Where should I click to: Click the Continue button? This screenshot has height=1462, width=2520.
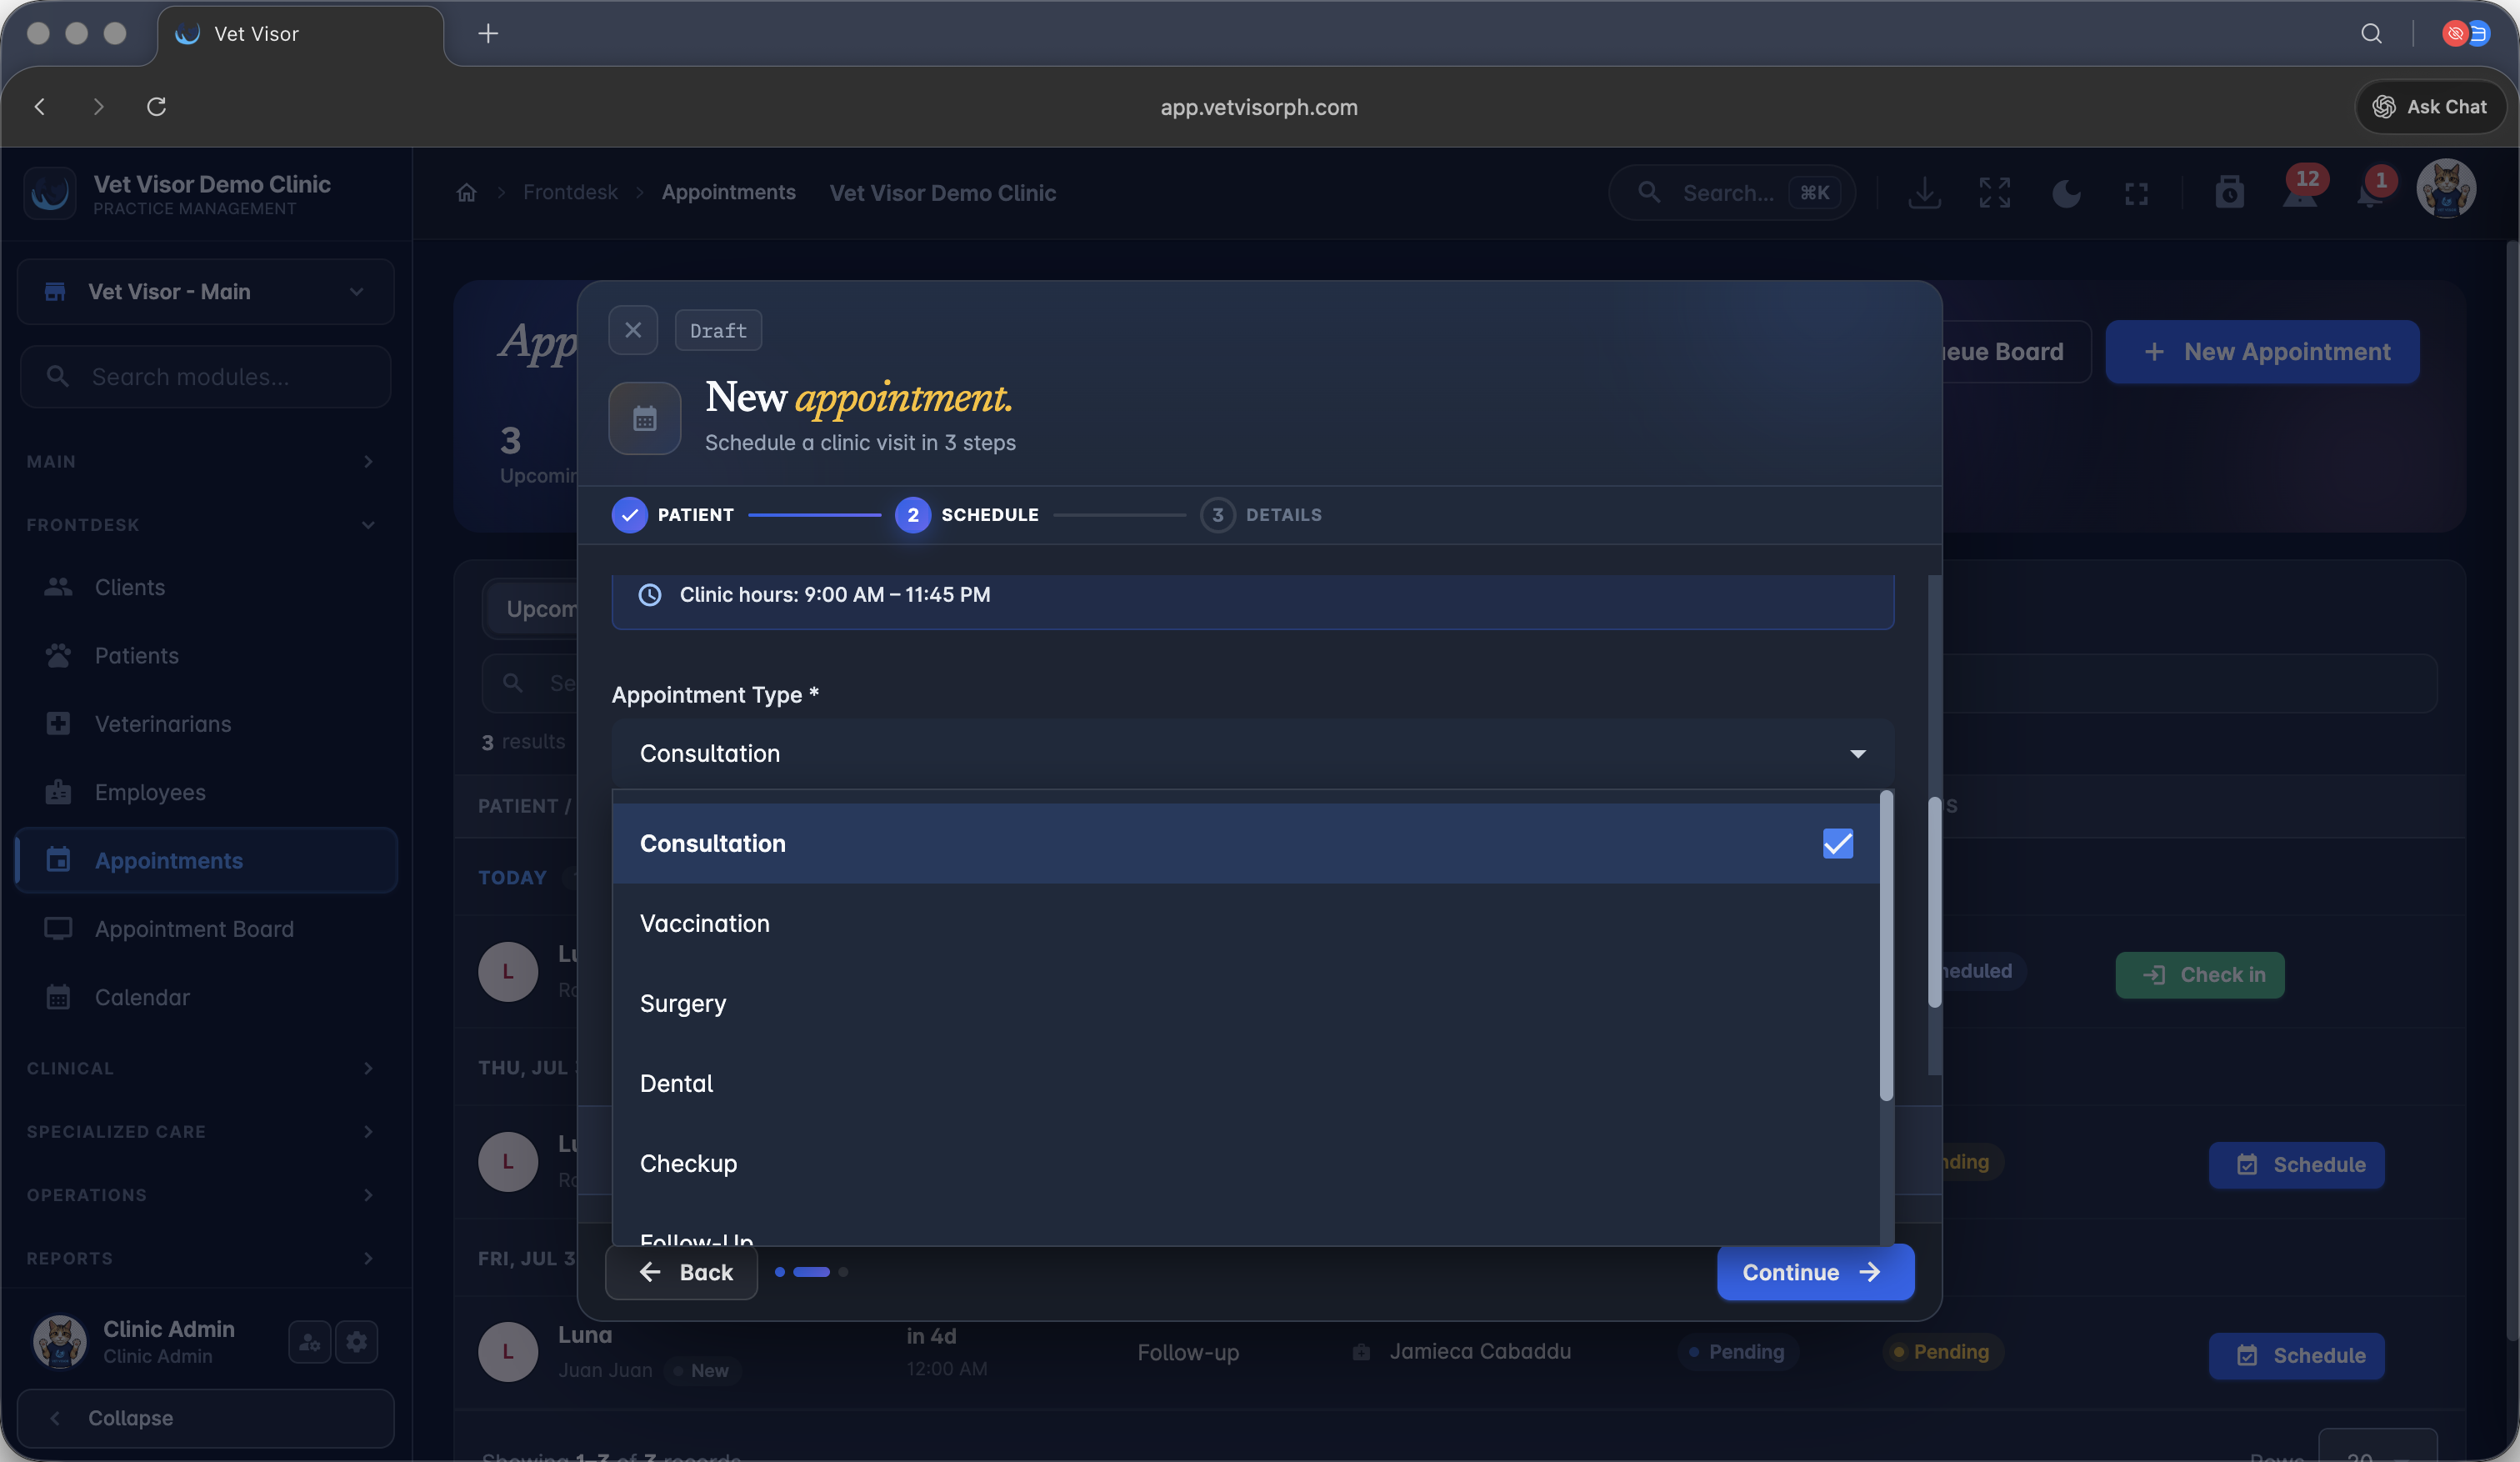click(x=1815, y=1272)
